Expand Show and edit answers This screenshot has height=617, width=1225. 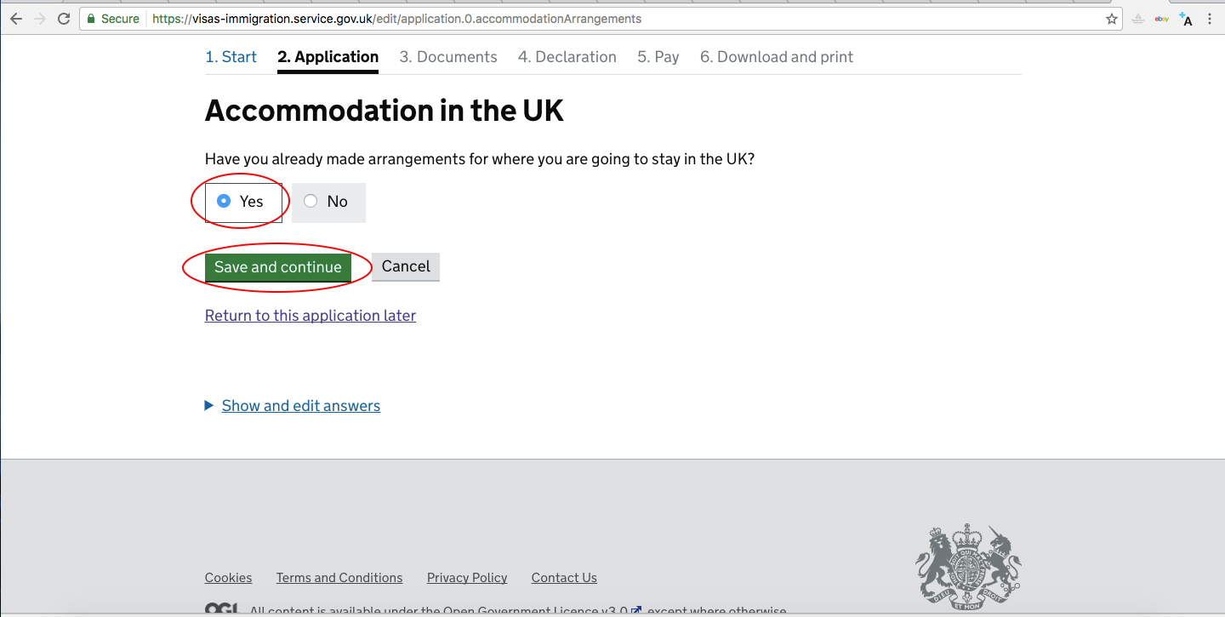tap(300, 406)
